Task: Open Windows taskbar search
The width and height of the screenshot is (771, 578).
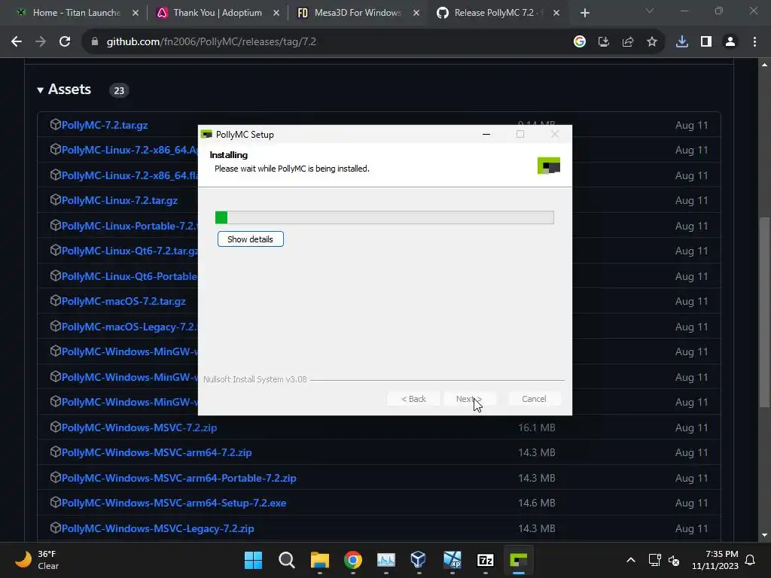Action: pyautogui.click(x=287, y=560)
